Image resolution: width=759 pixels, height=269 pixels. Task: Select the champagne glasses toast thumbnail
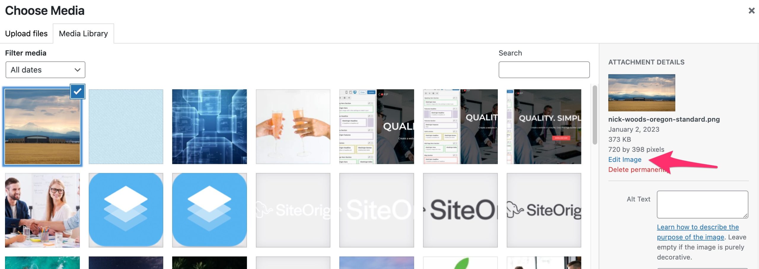pyautogui.click(x=293, y=127)
